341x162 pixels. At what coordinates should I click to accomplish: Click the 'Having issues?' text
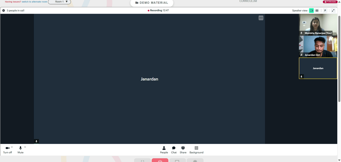pos(13,2)
